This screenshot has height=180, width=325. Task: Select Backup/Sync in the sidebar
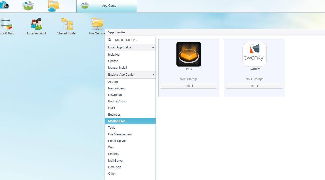pyautogui.click(x=117, y=101)
